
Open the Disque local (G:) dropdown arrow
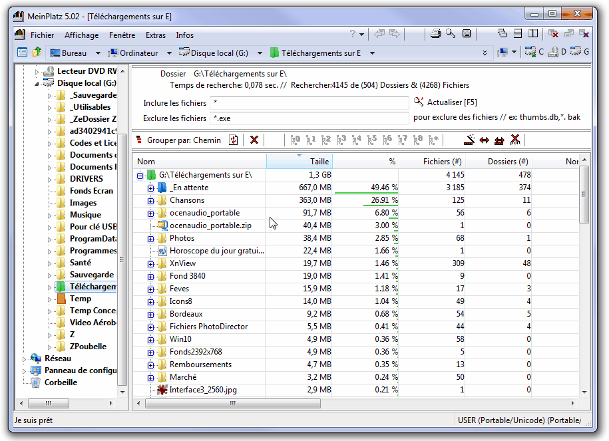click(x=260, y=53)
